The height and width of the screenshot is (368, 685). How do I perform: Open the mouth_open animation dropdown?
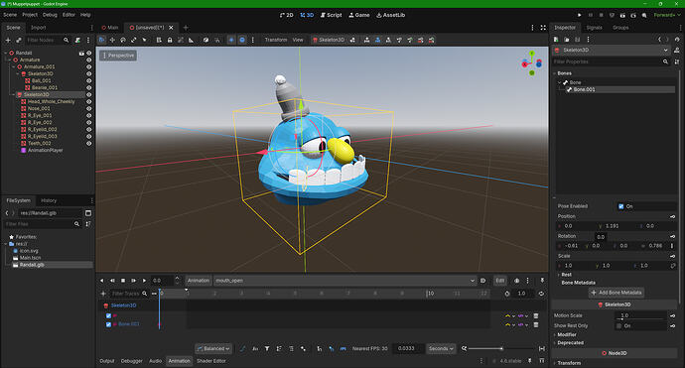344,281
